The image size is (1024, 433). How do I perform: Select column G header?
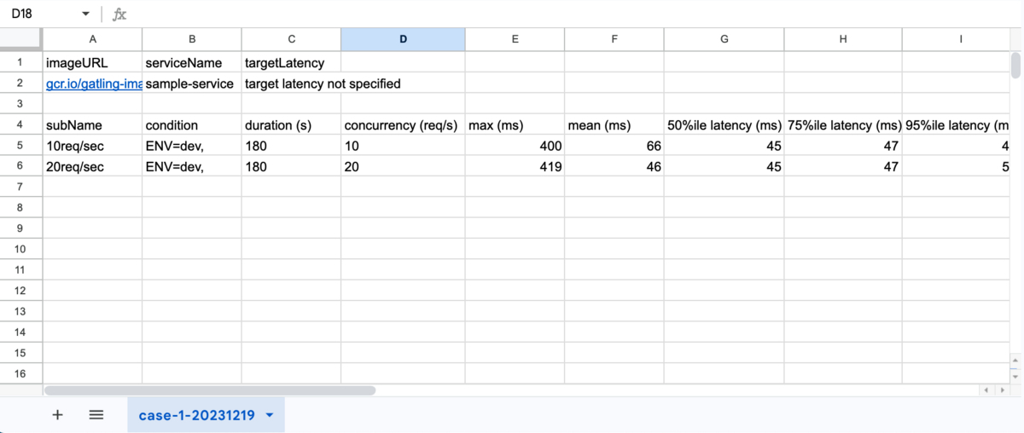pyautogui.click(x=724, y=39)
